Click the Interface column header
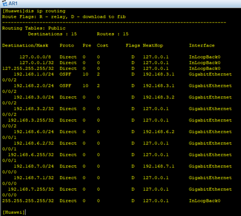This screenshot has width=241, height=216. click(202, 45)
